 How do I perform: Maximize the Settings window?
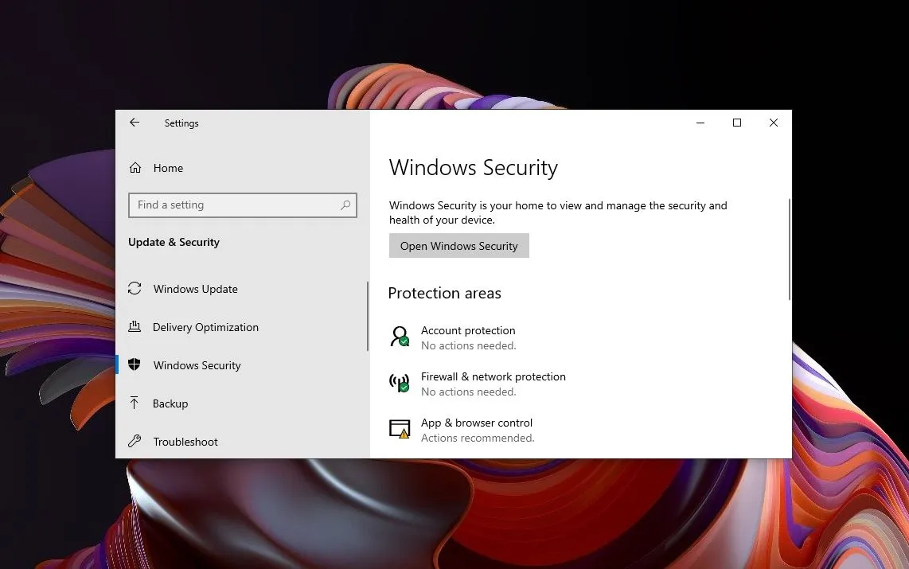[x=737, y=123]
